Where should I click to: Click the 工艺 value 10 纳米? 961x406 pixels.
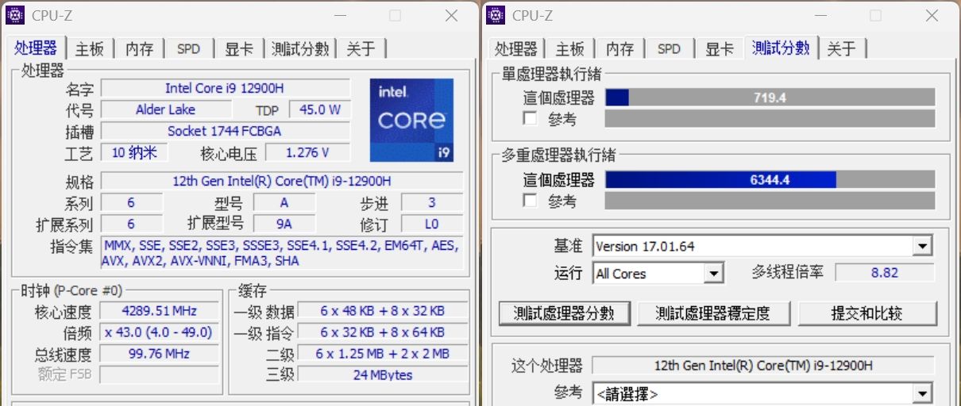pos(134,152)
